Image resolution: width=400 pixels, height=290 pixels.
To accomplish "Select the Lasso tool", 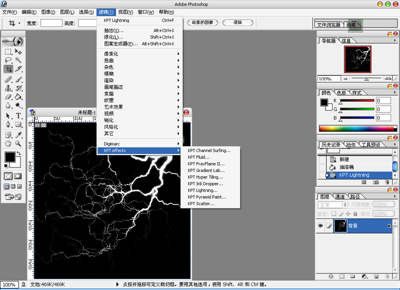I will coord(8,60).
